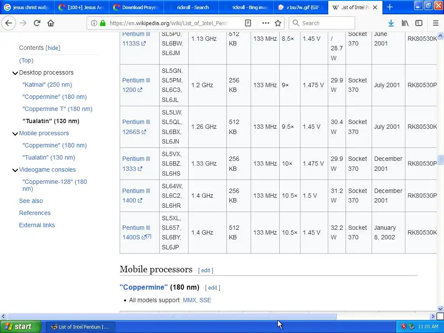This screenshot has width=444, height=333.
Task: Go back with the browser back arrow
Action: click(9, 23)
